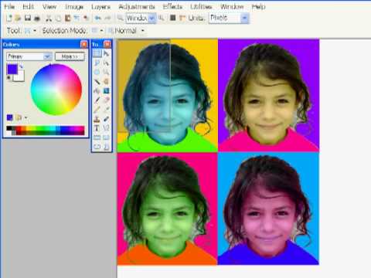Click the Undo arrow in toolbar
Image resolution: width=371 pixels, height=278 pixels.
coord(97,18)
